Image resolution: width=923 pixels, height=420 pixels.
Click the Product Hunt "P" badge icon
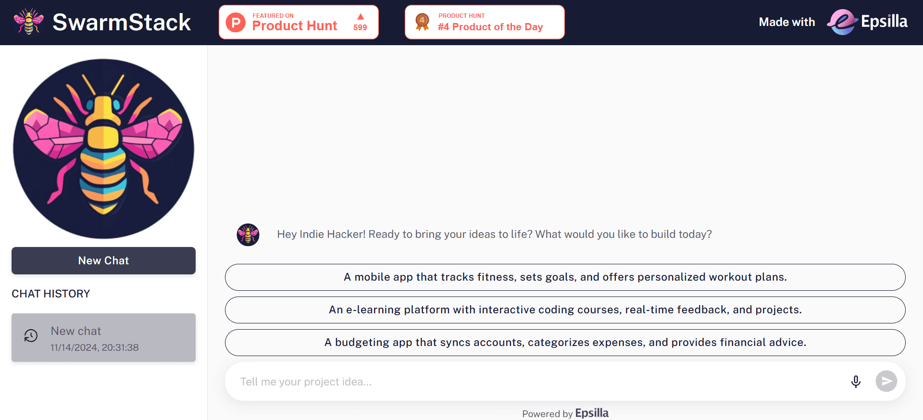point(235,22)
